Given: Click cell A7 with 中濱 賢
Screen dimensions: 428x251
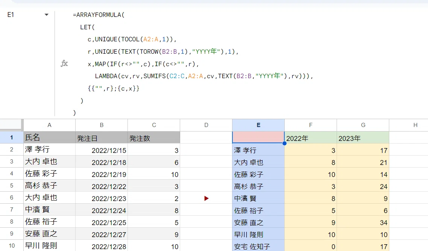Looking at the screenshot, I should [49, 210].
